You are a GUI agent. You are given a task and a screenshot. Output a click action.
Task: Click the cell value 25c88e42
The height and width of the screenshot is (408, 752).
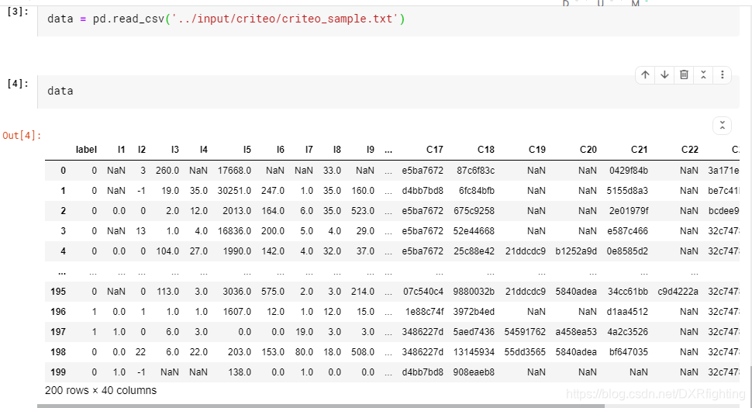point(474,251)
